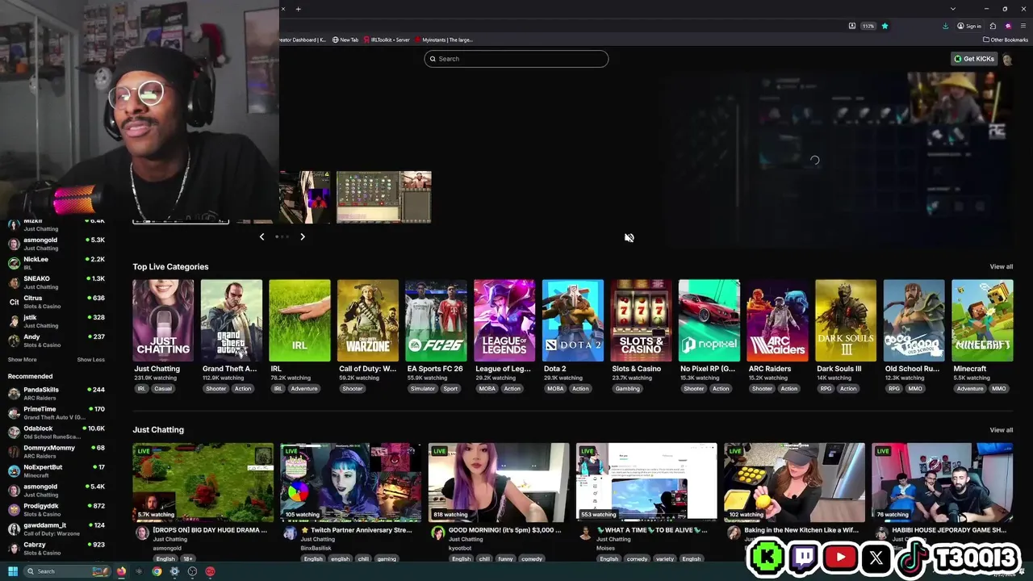Open Citrus channel in sidebar
This screenshot has width=1033, height=581.
coord(56,302)
